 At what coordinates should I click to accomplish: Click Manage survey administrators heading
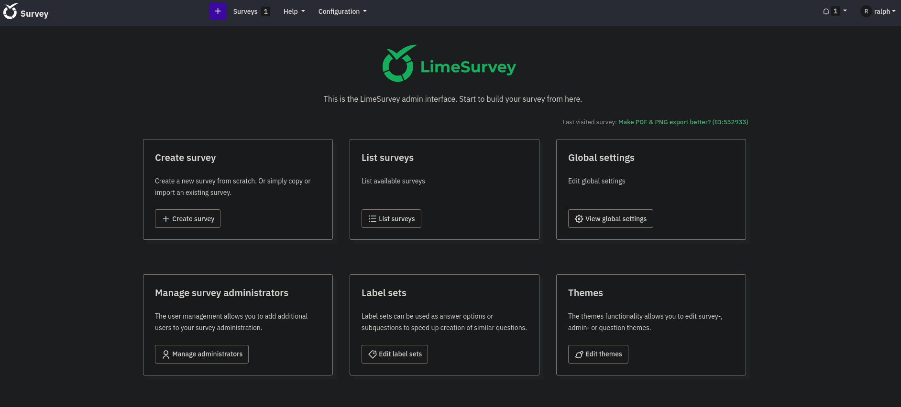[221, 293]
